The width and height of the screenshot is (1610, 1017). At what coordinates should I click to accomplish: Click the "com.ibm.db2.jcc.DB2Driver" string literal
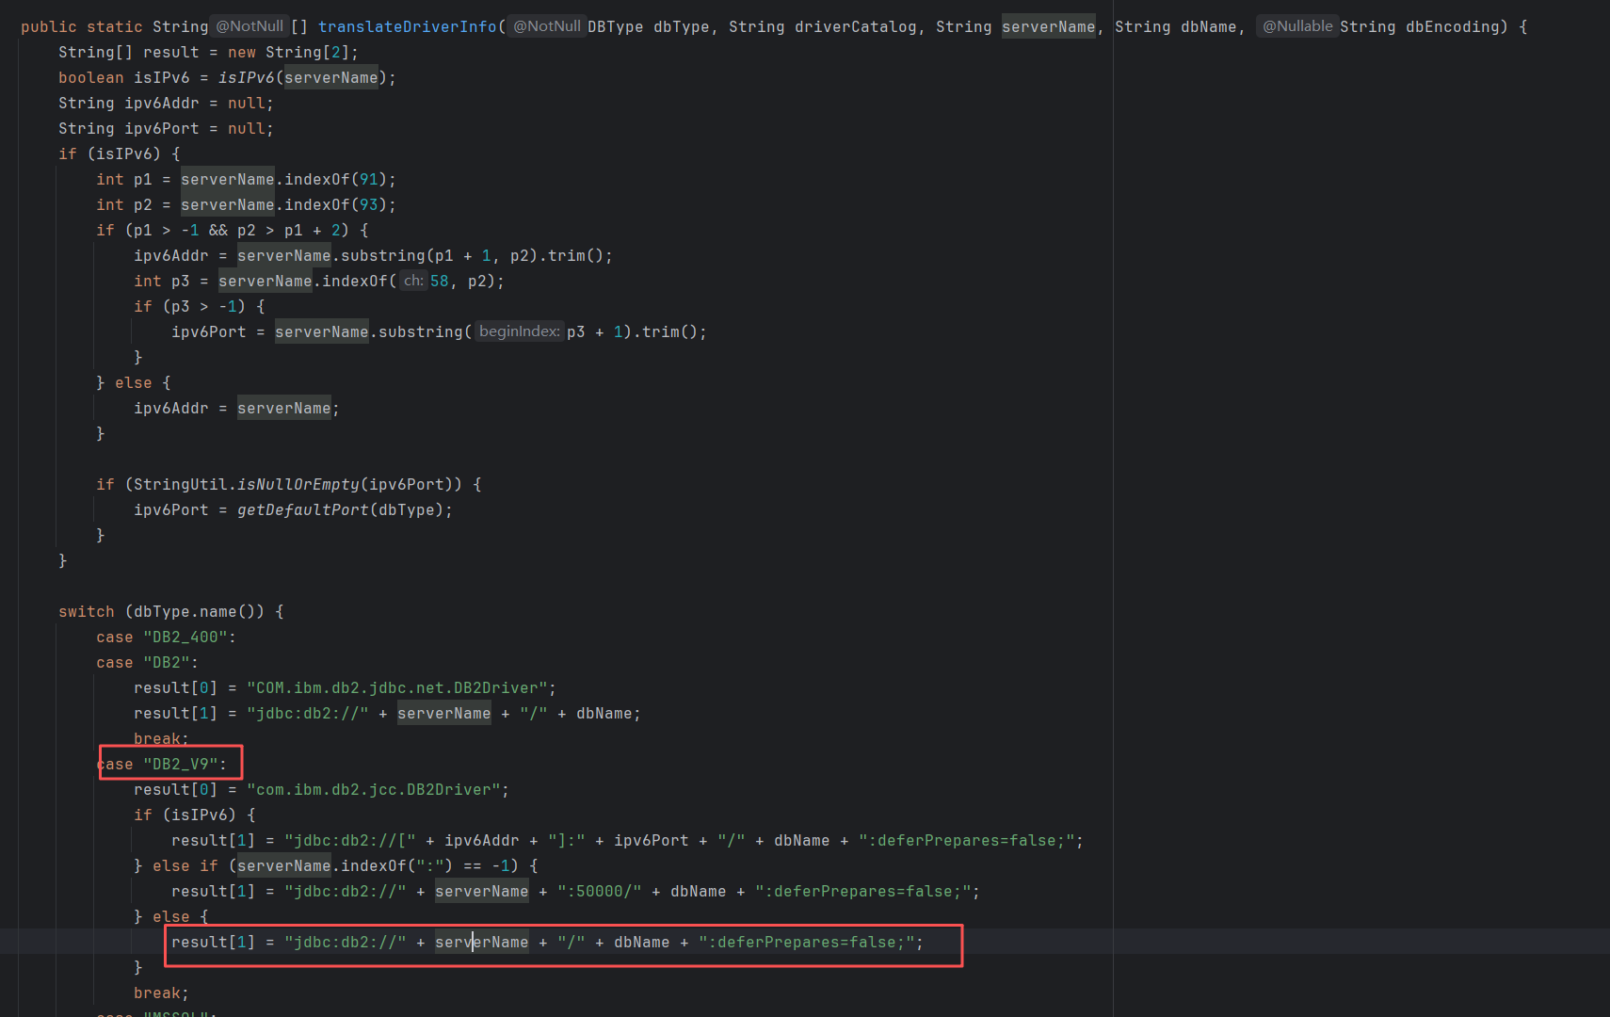coord(378,789)
